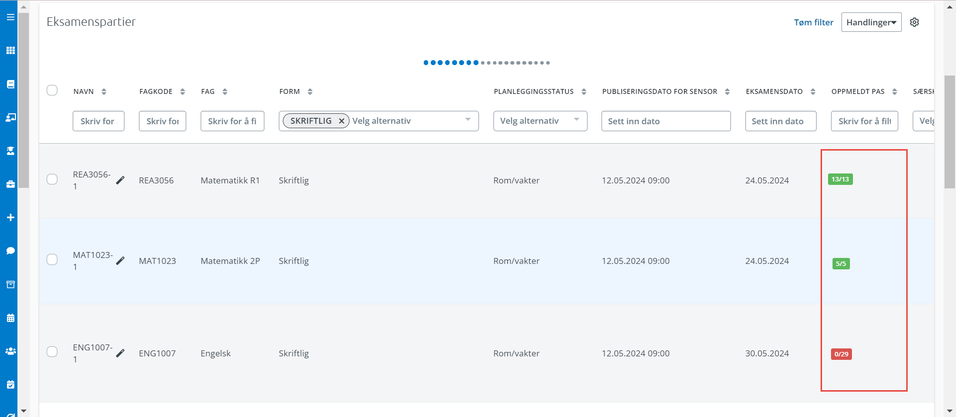The height and width of the screenshot is (417, 956).
Task: Open the Handlinger dropdown
Action: coord(871,22)
